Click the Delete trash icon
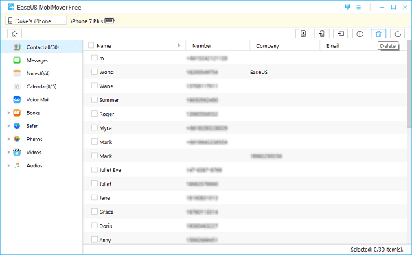412x255 pixels. click(378, 34)
